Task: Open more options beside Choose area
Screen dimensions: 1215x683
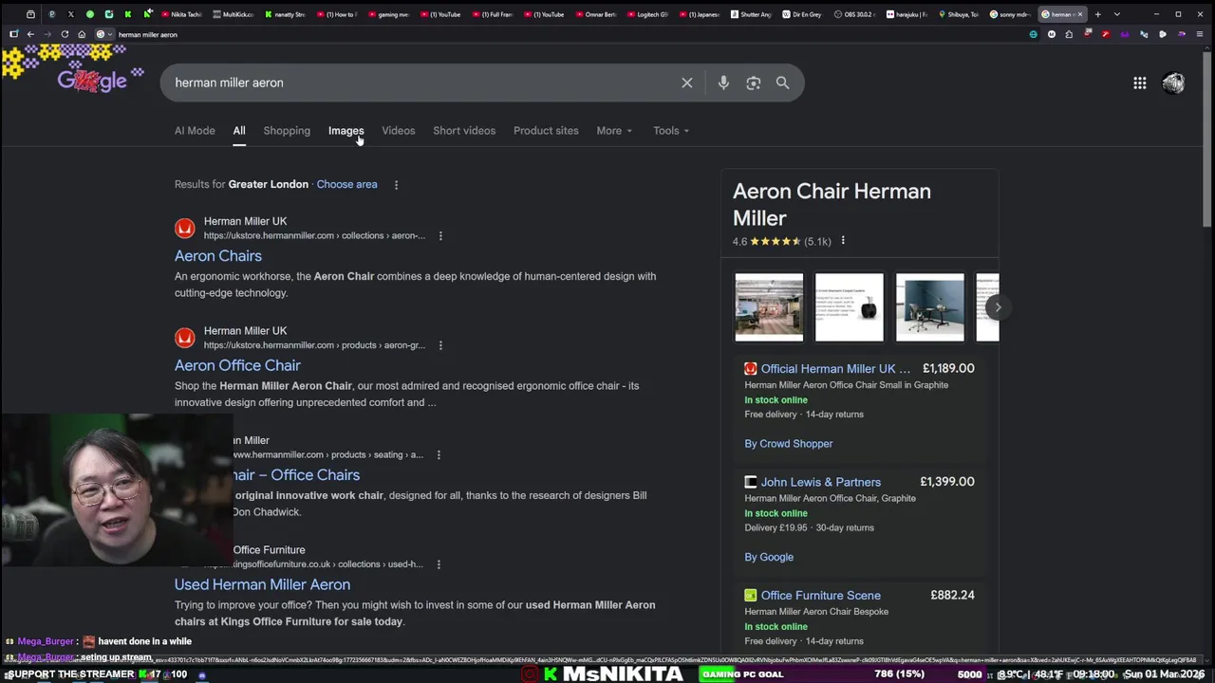Action: (x=396, y=184)
